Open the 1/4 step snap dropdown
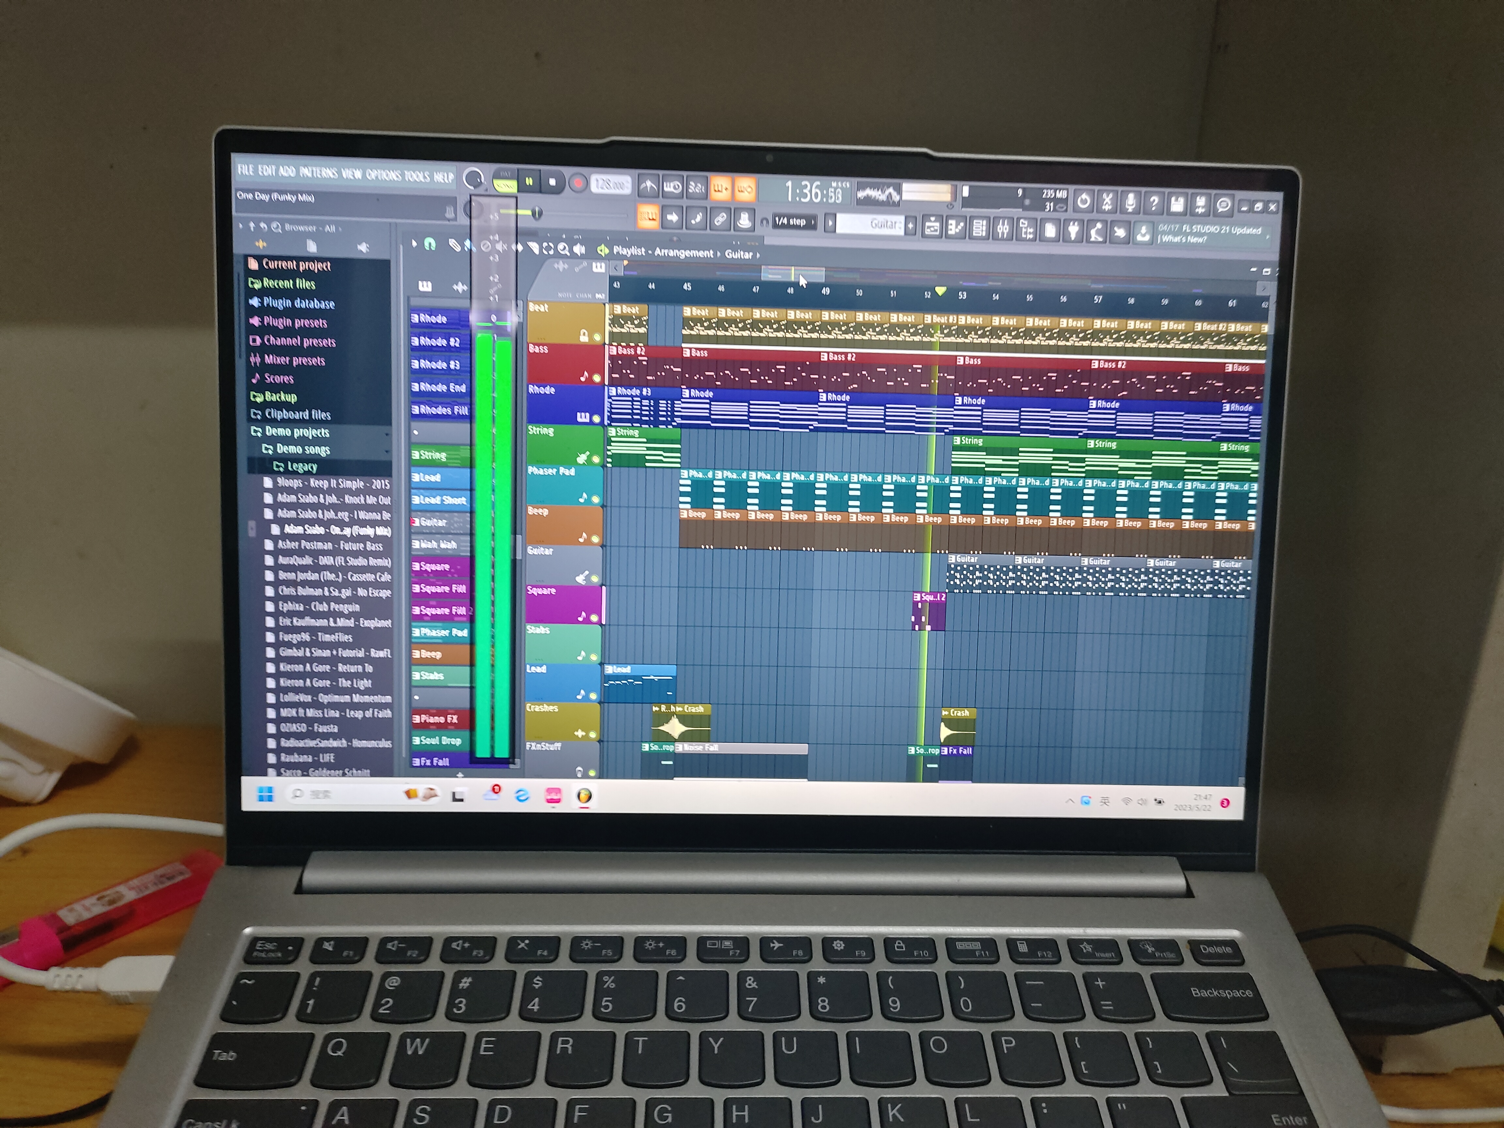This screenshot has width=1504, height=1128. point(793,221)
